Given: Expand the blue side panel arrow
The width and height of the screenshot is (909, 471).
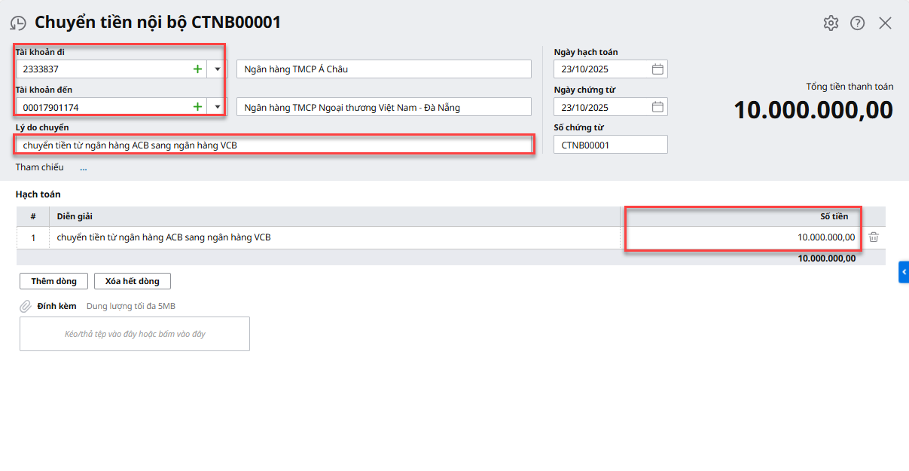Looking at the screenshot, I should point(904,272).
